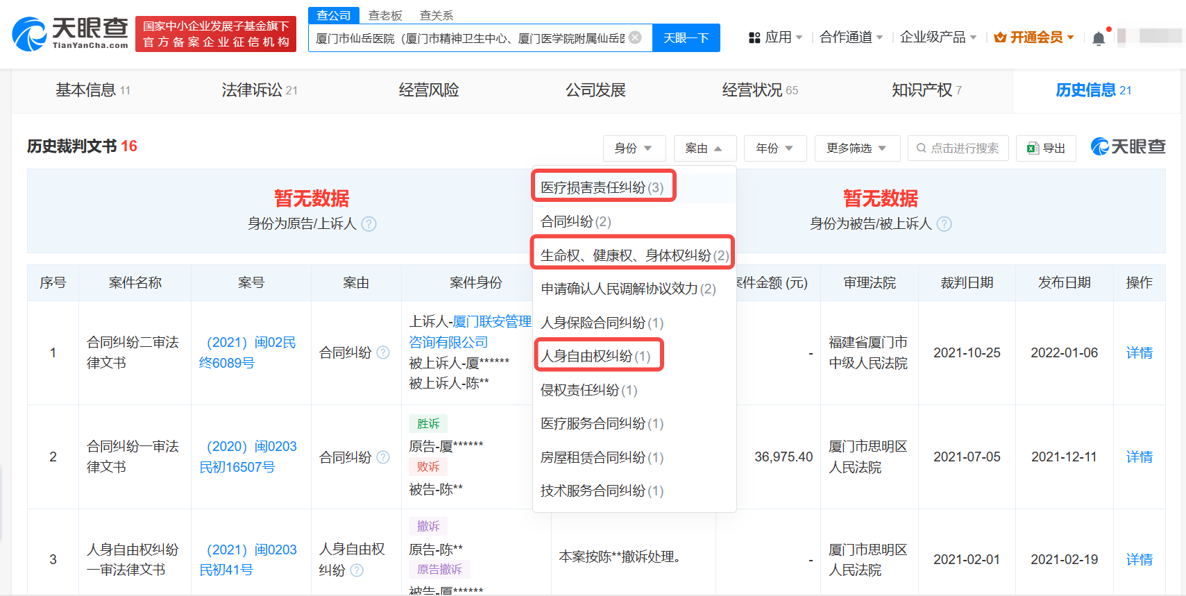Click the help icon beside 合同纠纷 in row 2
This screenshot has height=596, width=1186.
(x=383, y=457)
